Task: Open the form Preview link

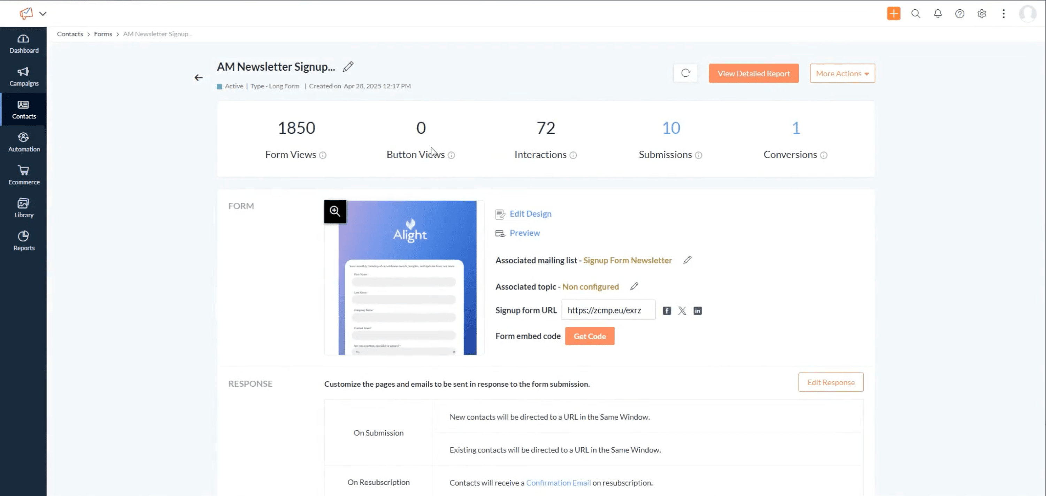Action: point(525,233)
